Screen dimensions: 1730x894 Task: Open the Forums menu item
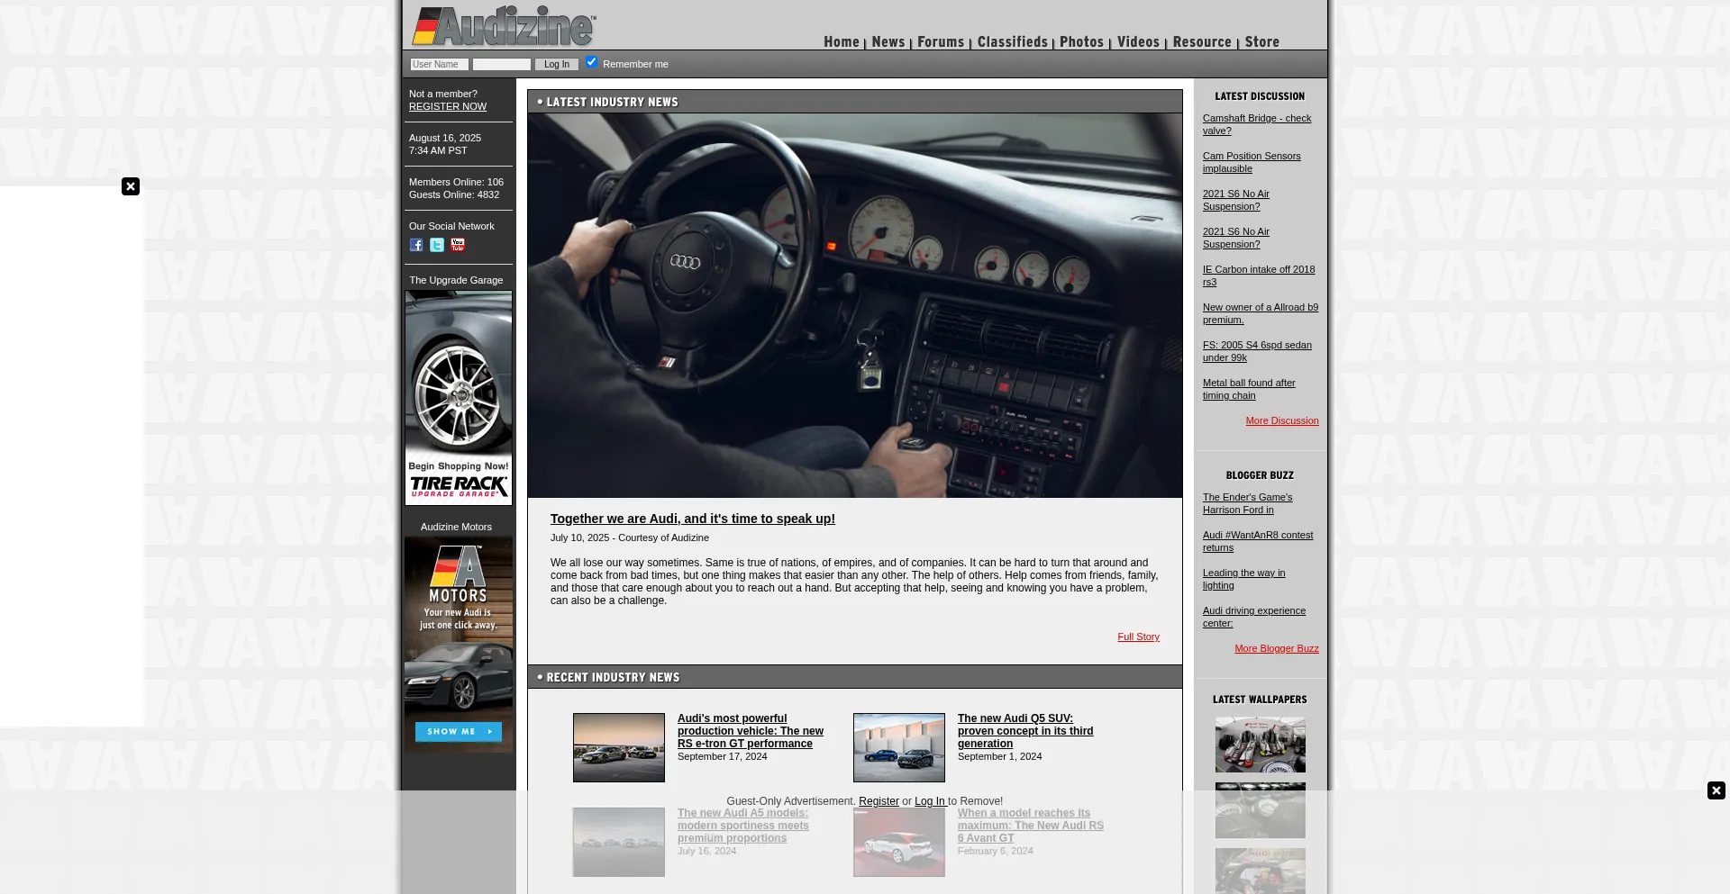tap(941, 41)
